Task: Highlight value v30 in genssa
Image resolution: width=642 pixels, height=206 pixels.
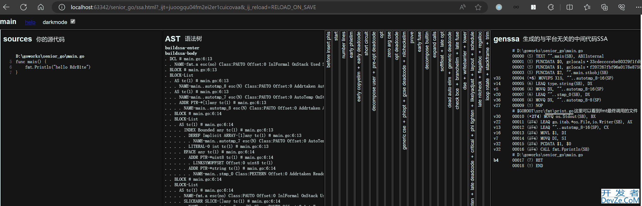Action: (497, 116)
